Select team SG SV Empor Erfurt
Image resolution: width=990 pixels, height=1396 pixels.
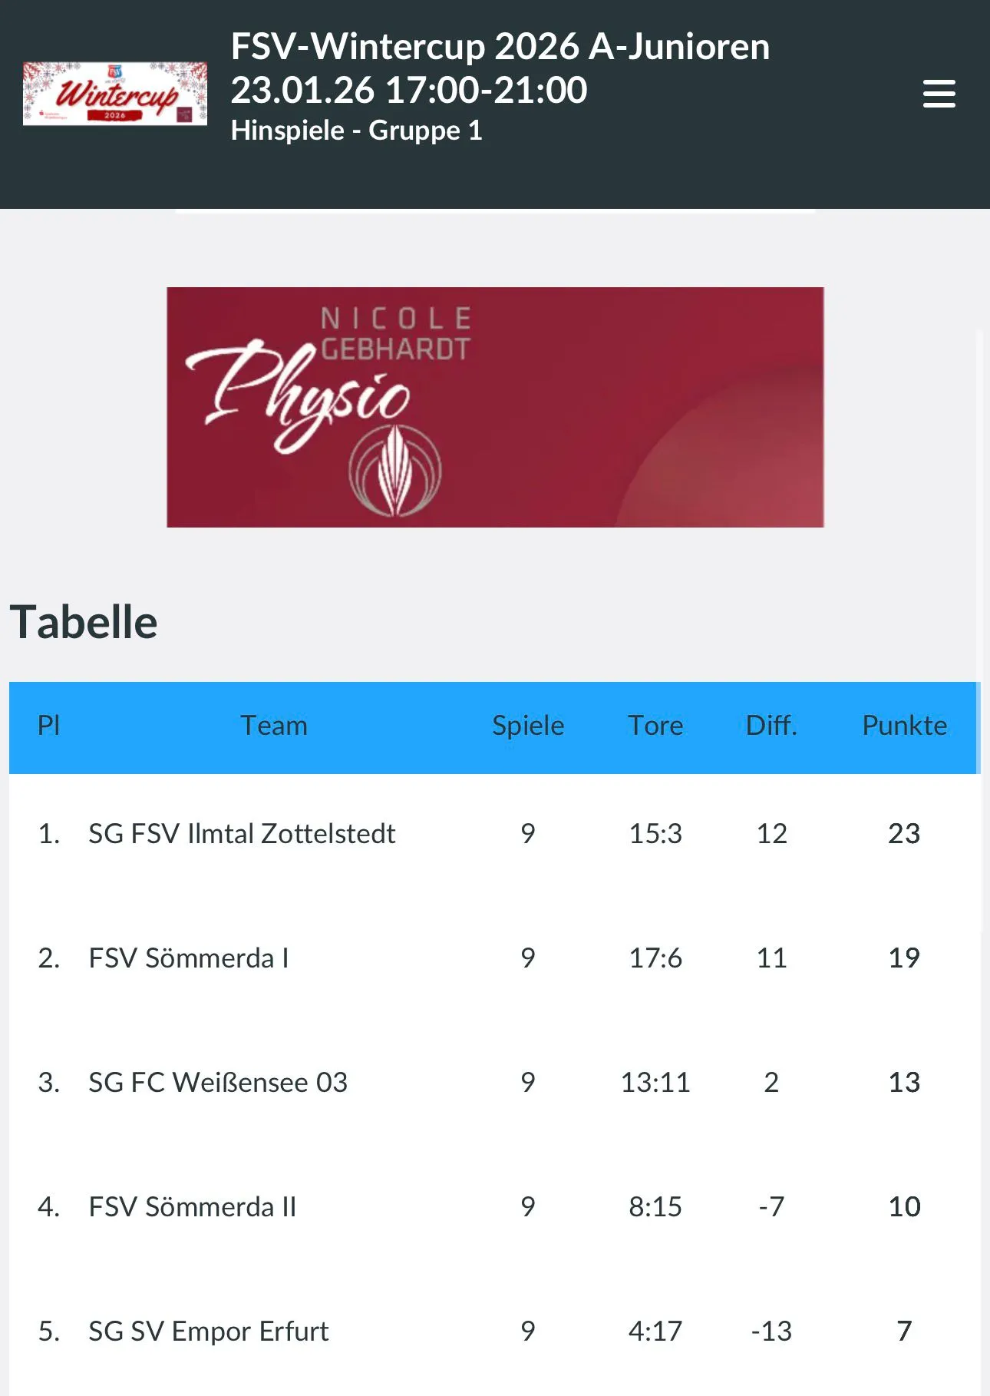(208, 1331)
